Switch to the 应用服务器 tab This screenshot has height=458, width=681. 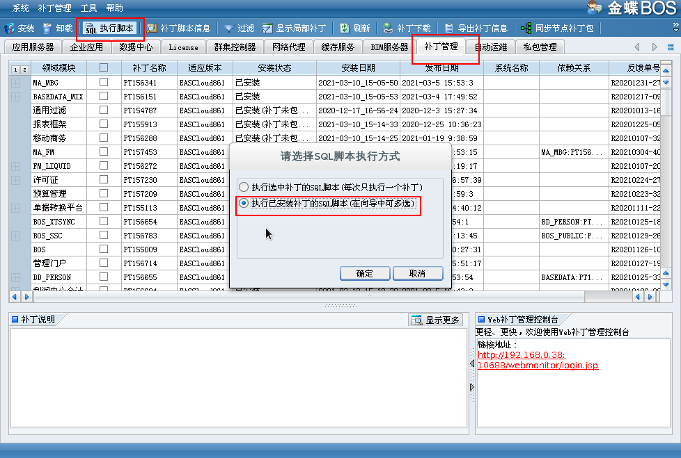tap(33, 47)
